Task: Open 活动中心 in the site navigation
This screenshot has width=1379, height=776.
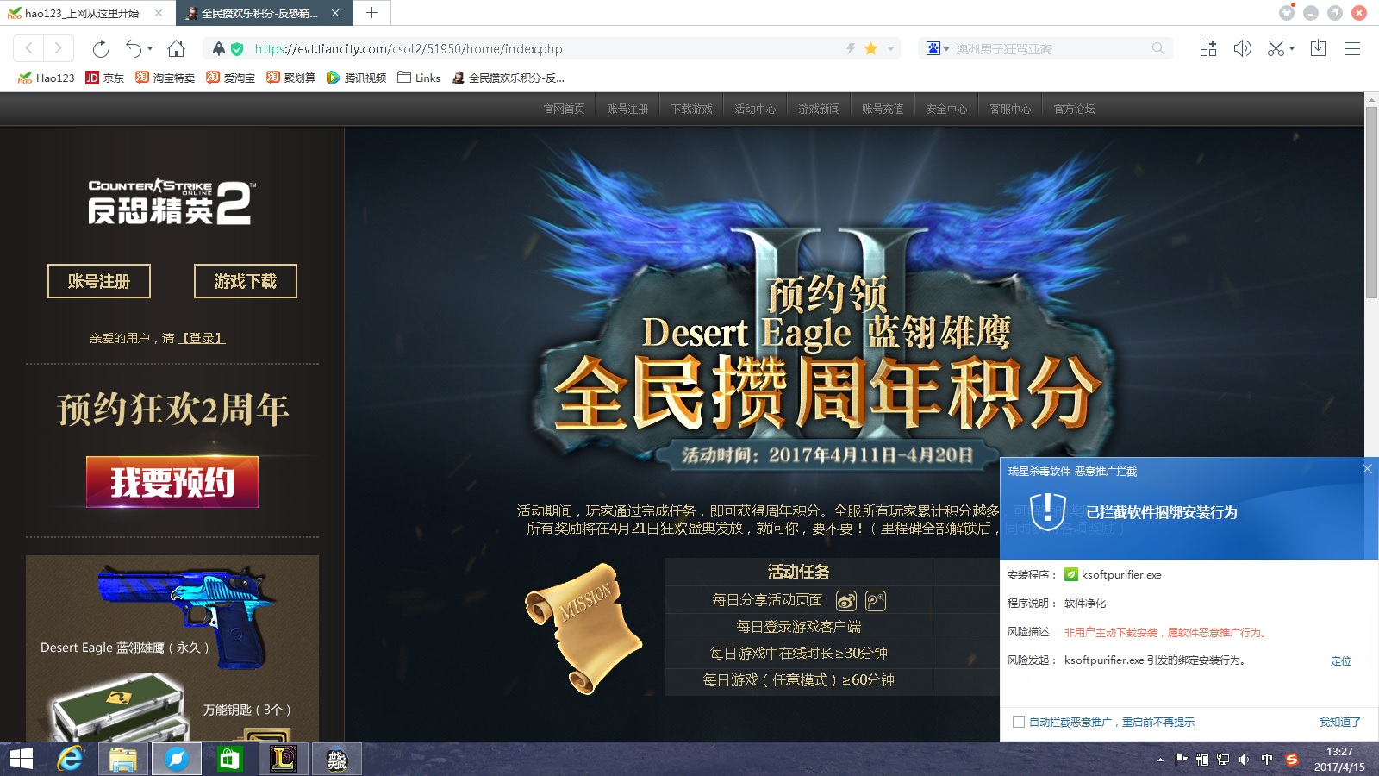Action: (756, 109)
